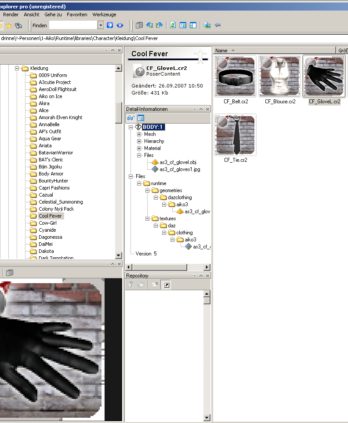348x423 pixels.
Task: Close the folder tree panel
Action: point(119,50)
